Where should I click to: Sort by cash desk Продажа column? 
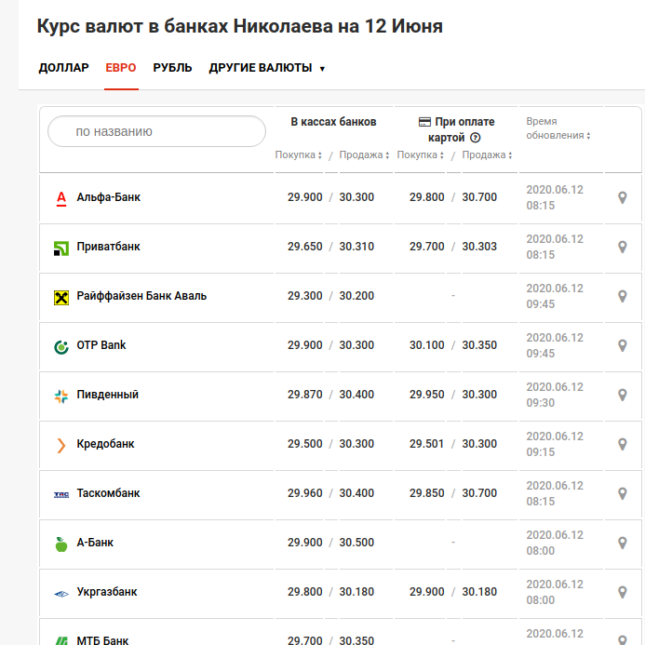click(x=364, y=155)
